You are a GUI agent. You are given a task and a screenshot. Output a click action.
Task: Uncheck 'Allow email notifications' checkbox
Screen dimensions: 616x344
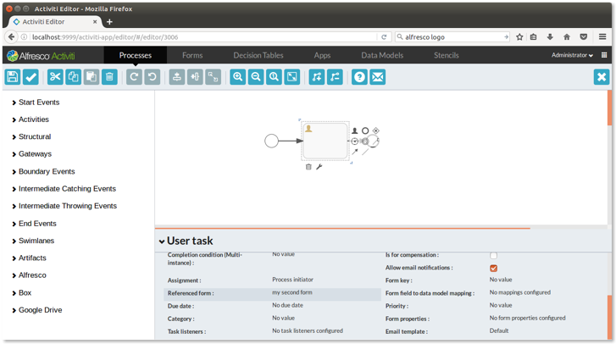click(493, 268)
